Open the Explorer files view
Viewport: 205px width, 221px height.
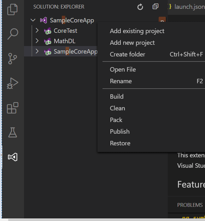[x=12, y=9]
